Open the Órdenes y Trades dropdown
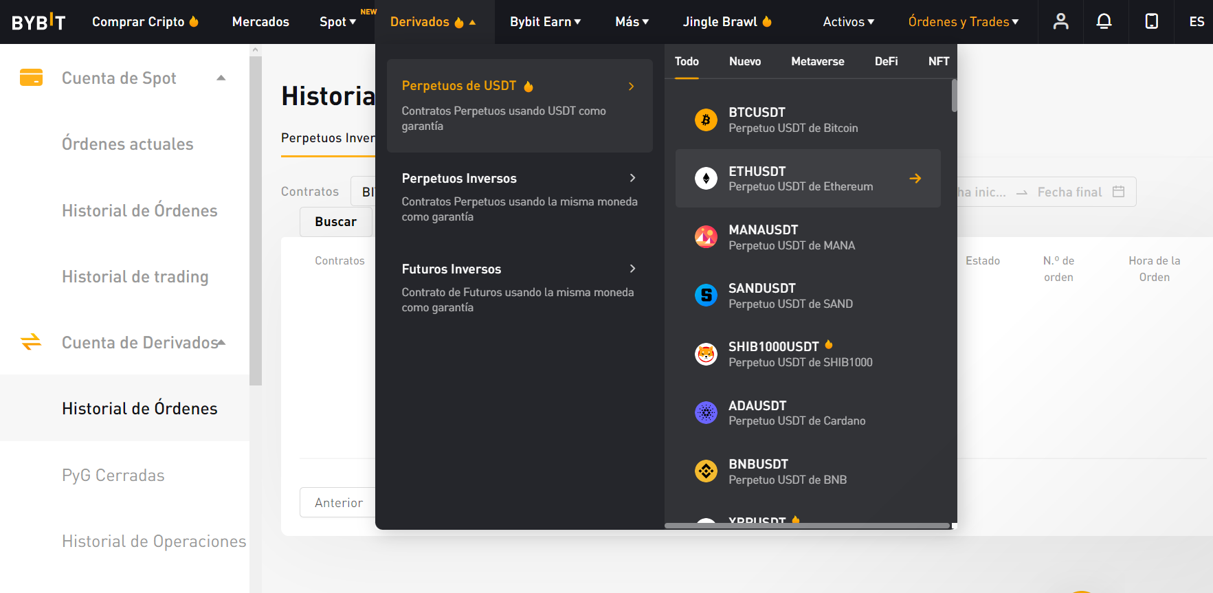1213x593 pixels. (964, 22)
